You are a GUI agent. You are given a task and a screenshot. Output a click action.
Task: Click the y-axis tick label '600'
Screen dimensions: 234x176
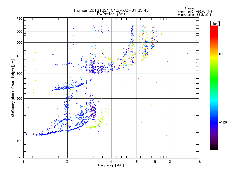click(x=19, y=31)
